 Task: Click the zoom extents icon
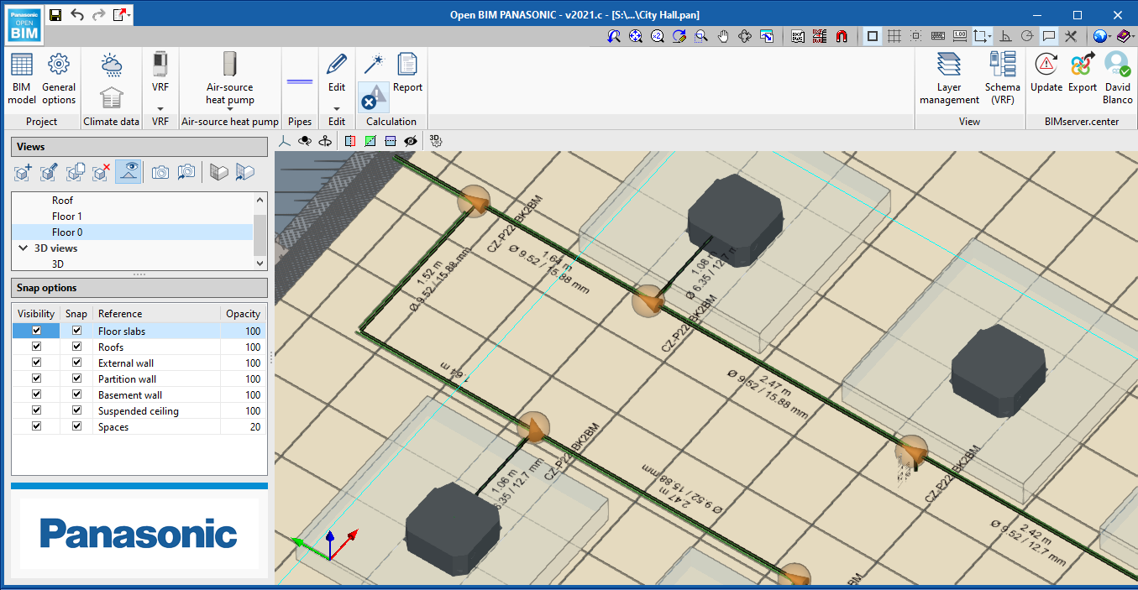point(636,36)
